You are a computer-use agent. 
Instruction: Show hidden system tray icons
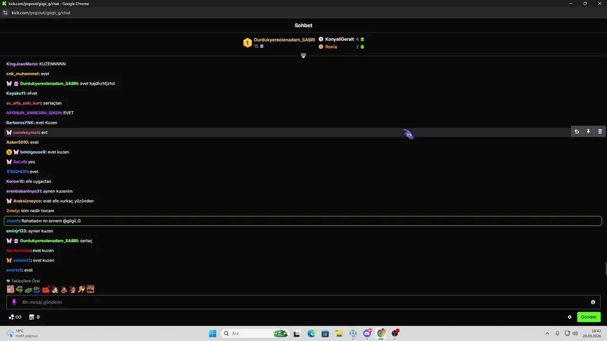click(547, 333)
